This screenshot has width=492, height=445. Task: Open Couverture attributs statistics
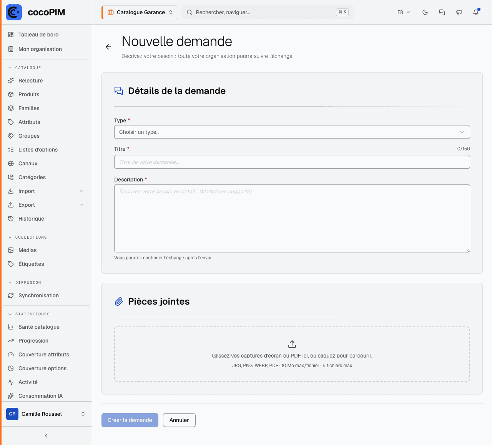pos(46,354)
